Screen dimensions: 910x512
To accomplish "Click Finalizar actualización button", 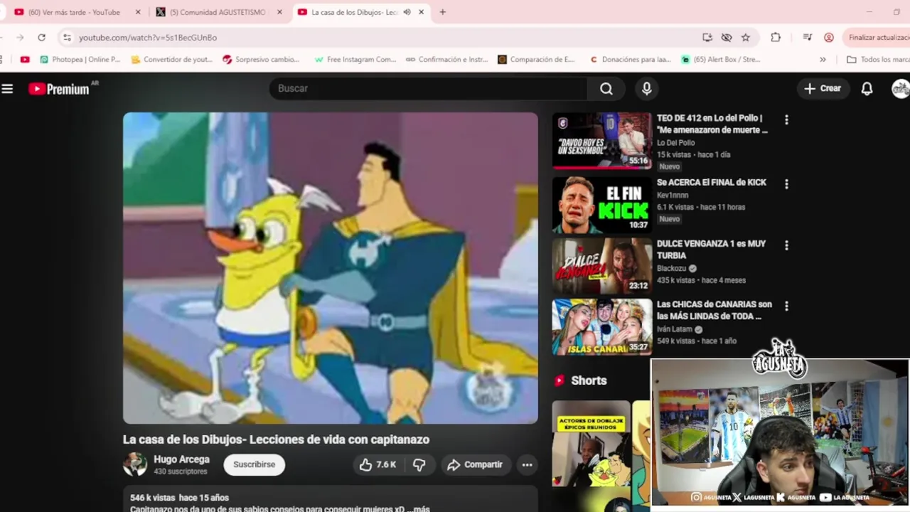I will 877,37.
